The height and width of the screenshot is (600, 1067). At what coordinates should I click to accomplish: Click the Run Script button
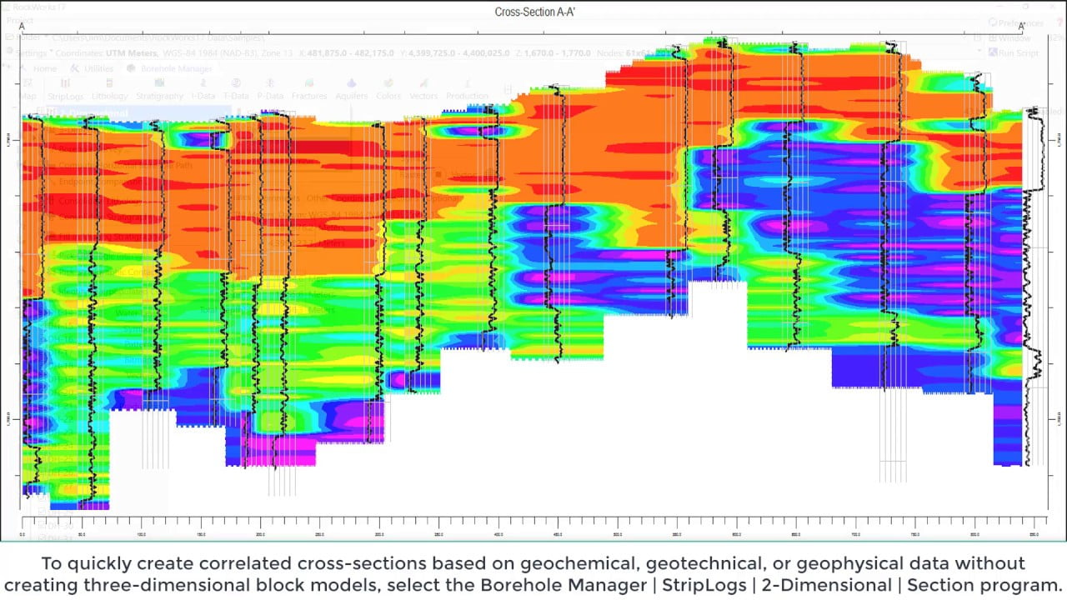click(1014, 52)
